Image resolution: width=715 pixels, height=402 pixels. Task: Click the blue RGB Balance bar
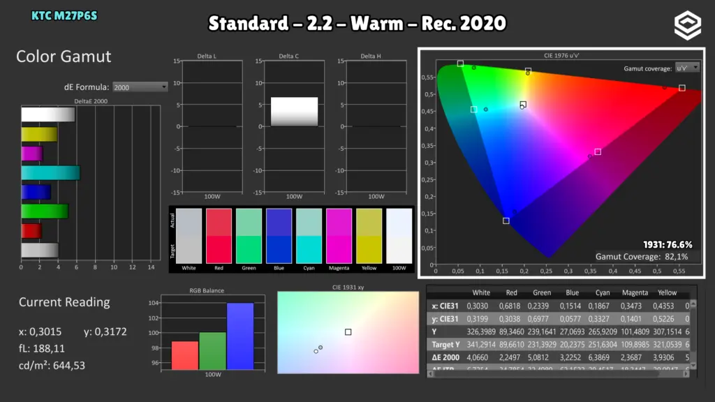[240, 336]
